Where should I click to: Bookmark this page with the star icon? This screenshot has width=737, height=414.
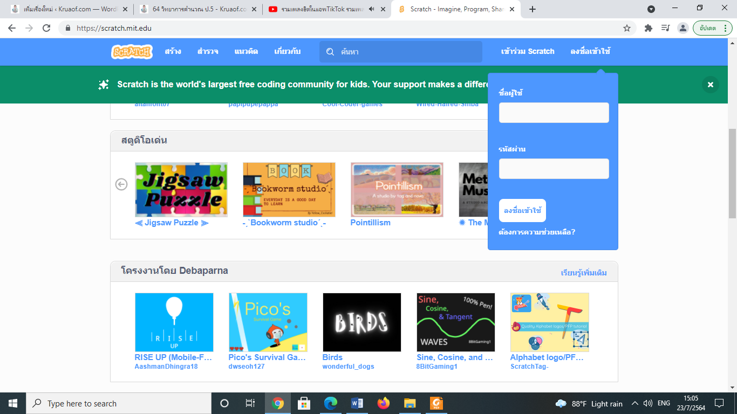tap(626, 28)
